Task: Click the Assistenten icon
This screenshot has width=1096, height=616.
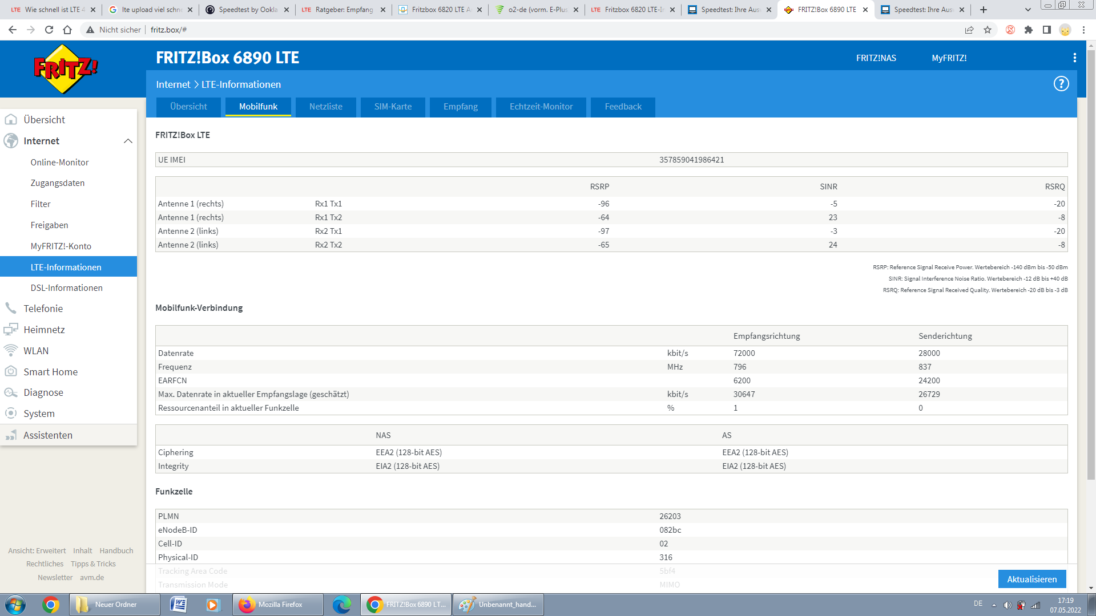Action: click(x=11, y=435)
